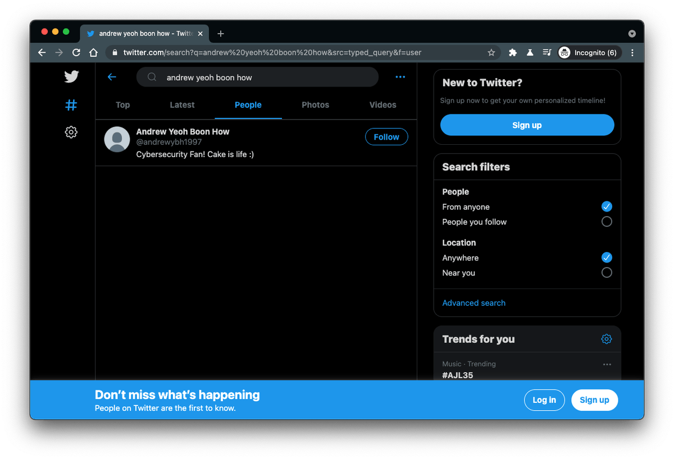Switch to the Videos tab
Screen dimensions: 674x459
click(382, 105)
